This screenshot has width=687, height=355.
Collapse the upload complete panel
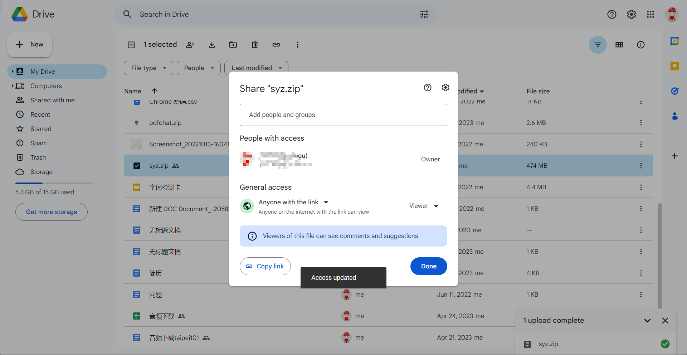tap(647, 321)
